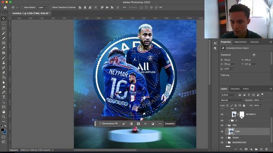Create a new layer with plus icon
The image size is (273, 153).
tap(261, 149)
